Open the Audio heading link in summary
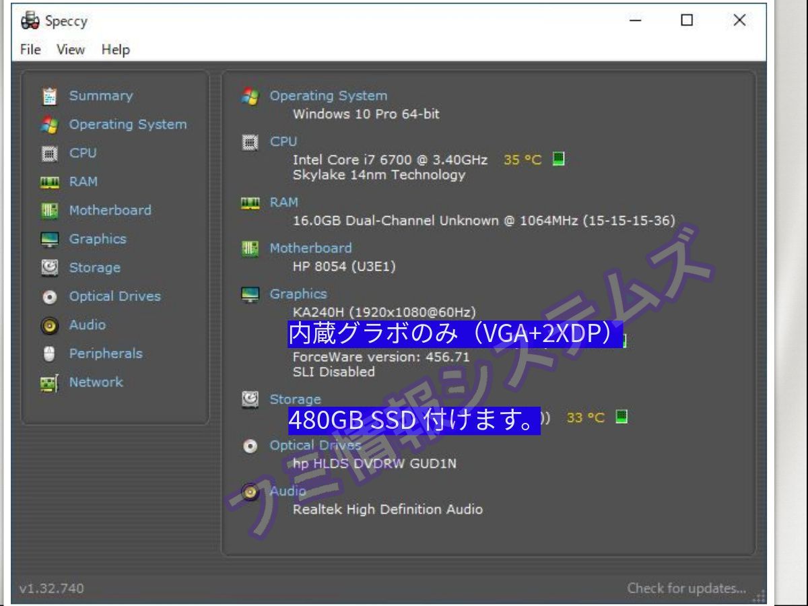 pos(288,491)
